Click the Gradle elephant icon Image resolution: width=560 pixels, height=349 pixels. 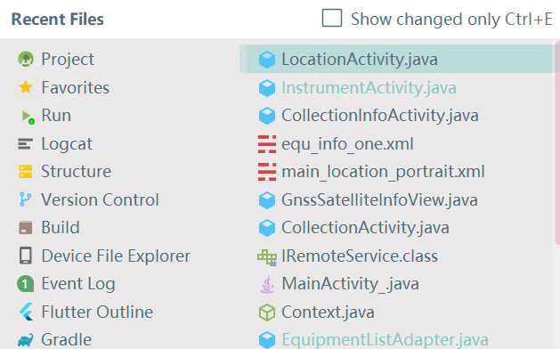(x=25, y=340)
